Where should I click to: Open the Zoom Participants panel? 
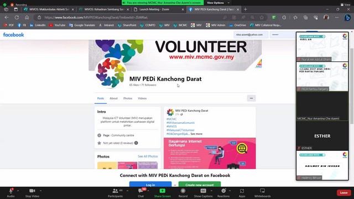click(116, 193)
